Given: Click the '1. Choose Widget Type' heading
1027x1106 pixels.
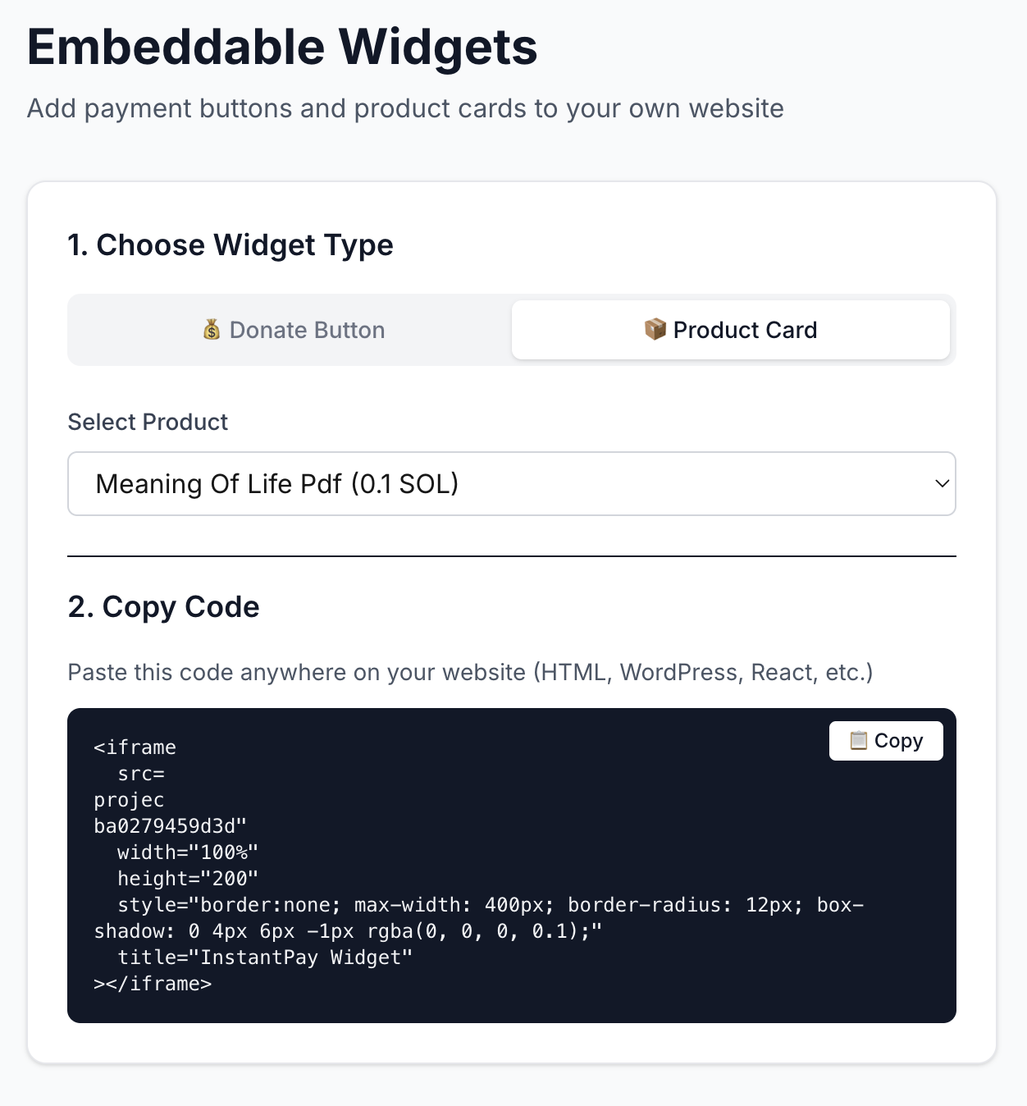Looking at the screenshot, I should coord(231,245).
